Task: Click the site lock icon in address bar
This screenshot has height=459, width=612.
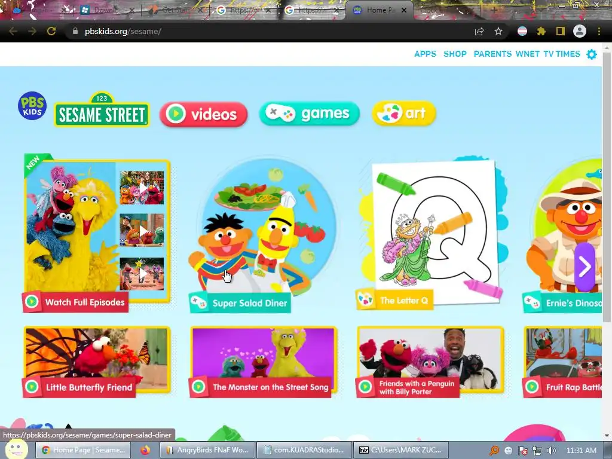Action: point(75,31)
